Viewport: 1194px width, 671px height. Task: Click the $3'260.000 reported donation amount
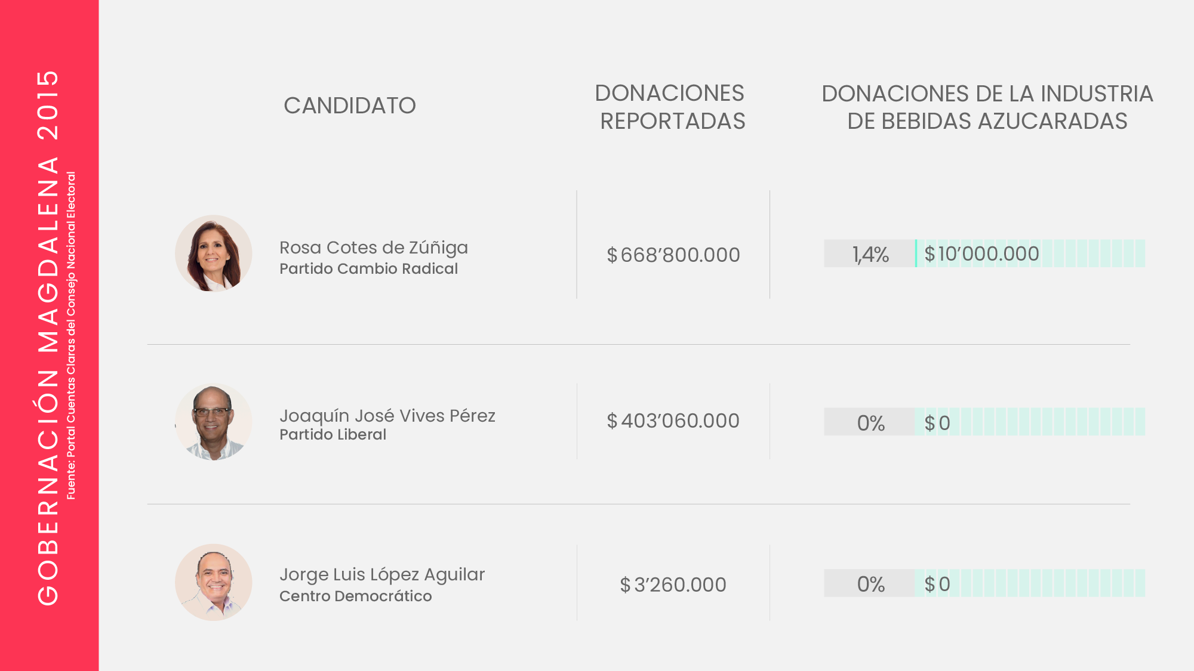tap(673, 585)
